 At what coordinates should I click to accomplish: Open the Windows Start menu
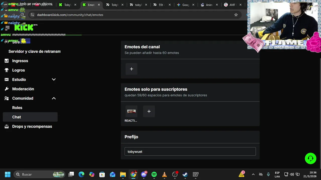click(8, 174)
